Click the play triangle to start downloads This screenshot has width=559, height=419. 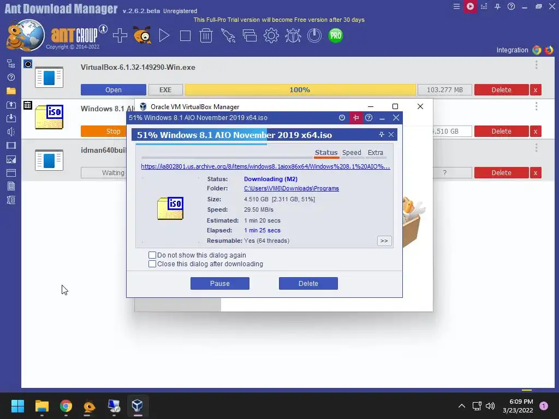(x=164, y=35)
